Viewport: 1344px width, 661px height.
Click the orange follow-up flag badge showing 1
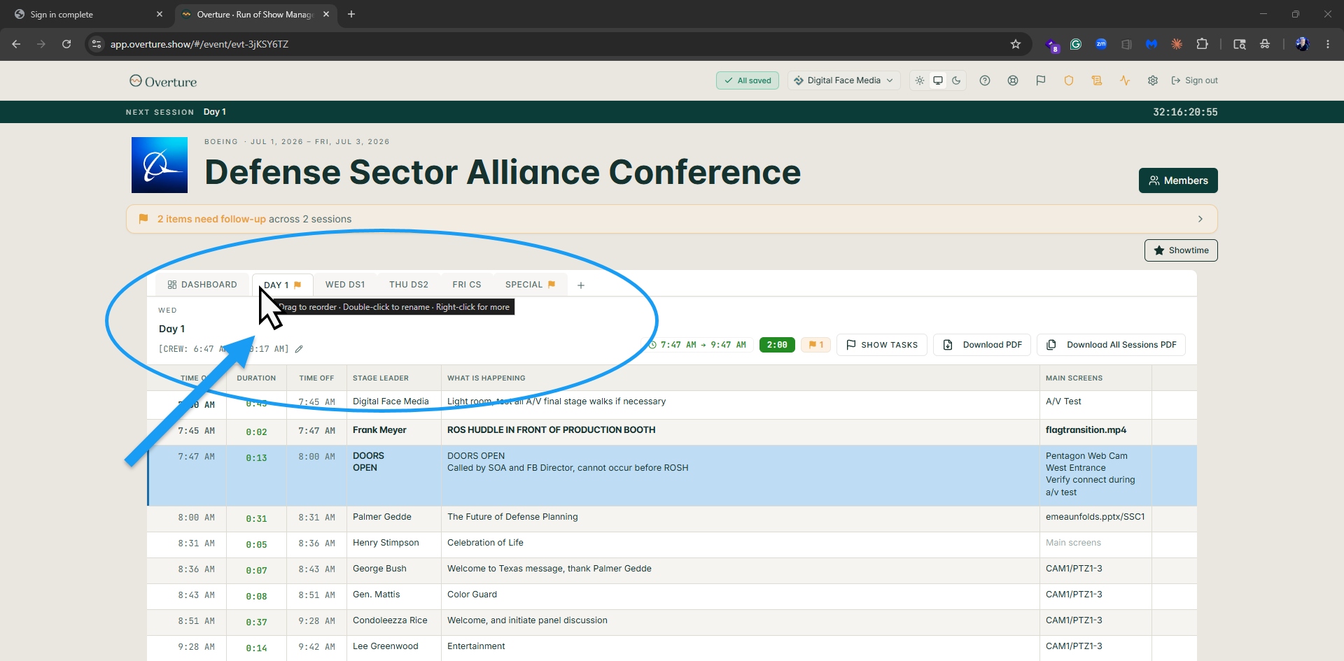[816, 345]
